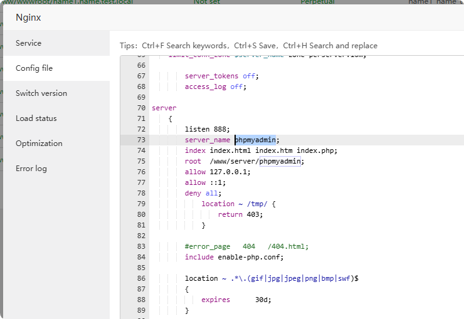The image size is (464, 319).
Task: Click the 'deny all;' line
Action: [203, 193]
